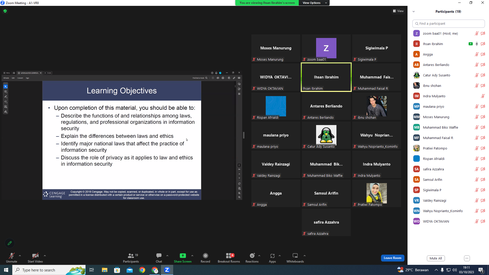This screenshot has width=489, height=275.
Task: Click the cloud upload icon in Acrobat
Action: click(x=218, y=78)
